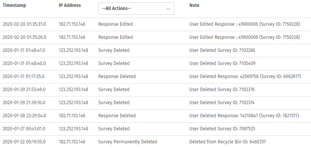This screenshot has width=311, height=148.
Task: Click note User Deleted Response: 42069758
Action: pyautogui.click(x=245, y=76)
